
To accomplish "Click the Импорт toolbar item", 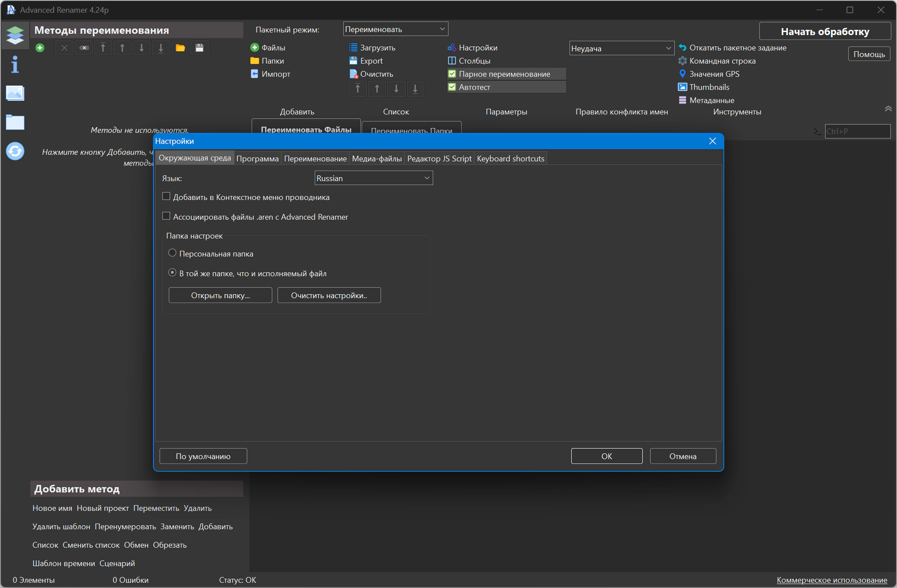I will coord(270,74).
